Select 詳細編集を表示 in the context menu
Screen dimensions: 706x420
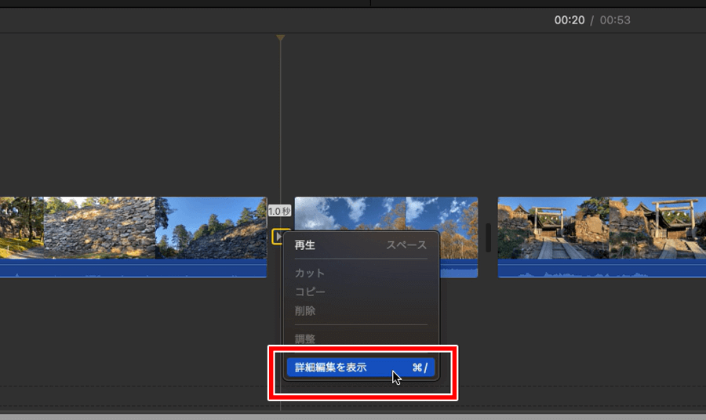tap(361, 367)
